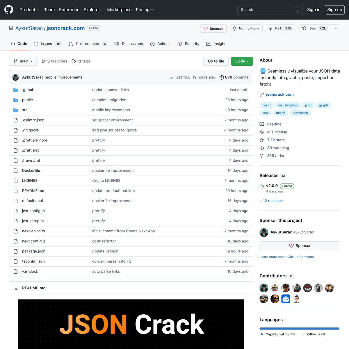Click the Sign in link
The image size is (349, 349).
(314, 10)
